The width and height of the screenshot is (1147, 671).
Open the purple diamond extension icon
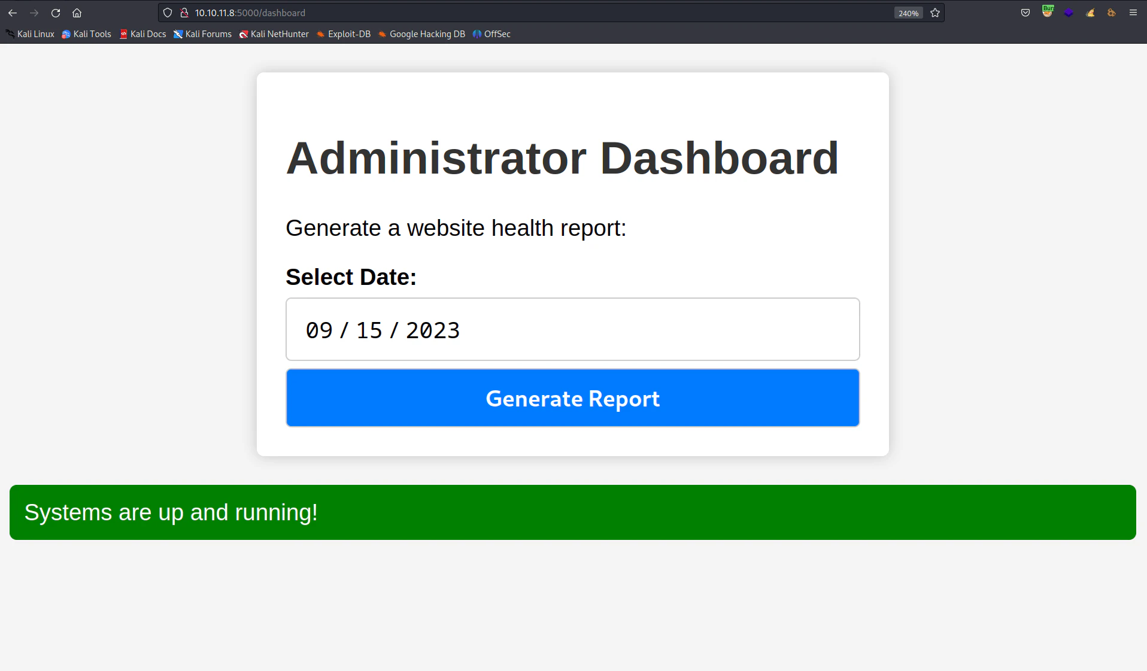[1069, 13]
